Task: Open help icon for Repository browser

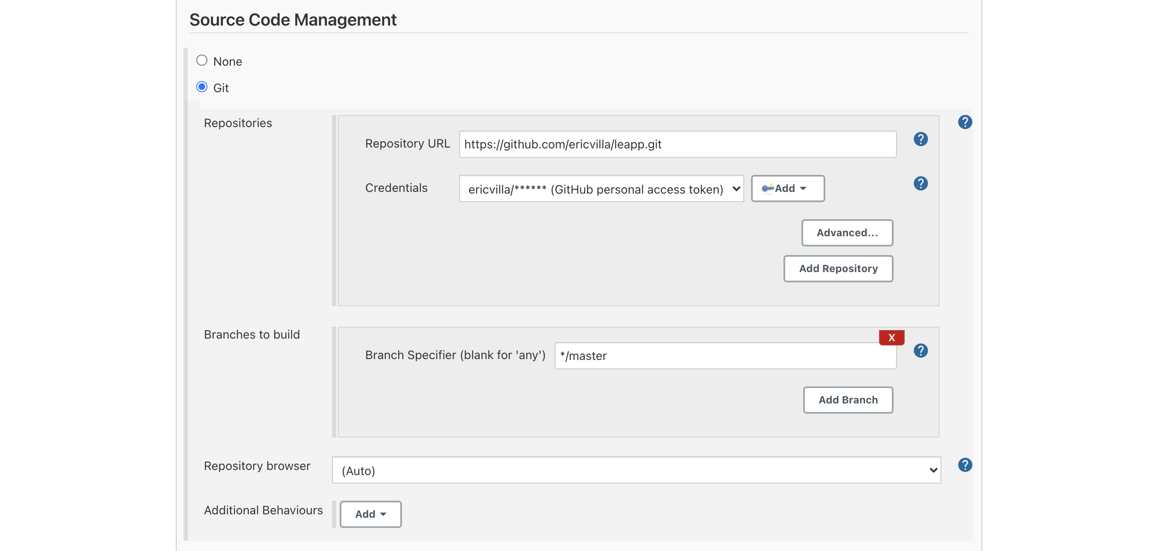Action: click(x=965, y=464)
